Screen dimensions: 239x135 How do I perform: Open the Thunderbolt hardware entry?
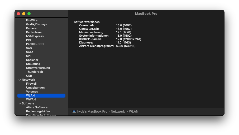35,72
